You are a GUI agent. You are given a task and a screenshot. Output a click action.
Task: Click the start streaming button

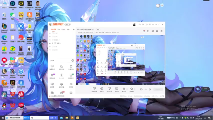pyautogui.click(x=158, y=89)
